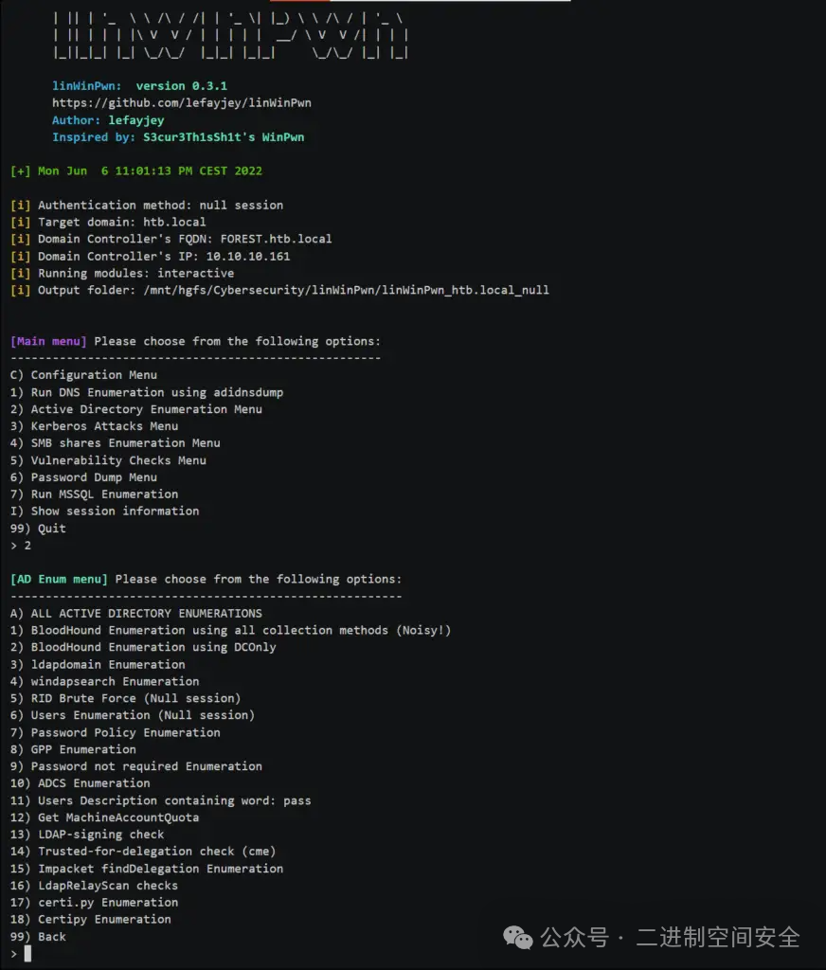This screenshot has width=826, height=970.
Task: Click 'A) ALL ACTIVE DIRECTORY ENUMERATIONS' option
Action: (x=136, y=613)
